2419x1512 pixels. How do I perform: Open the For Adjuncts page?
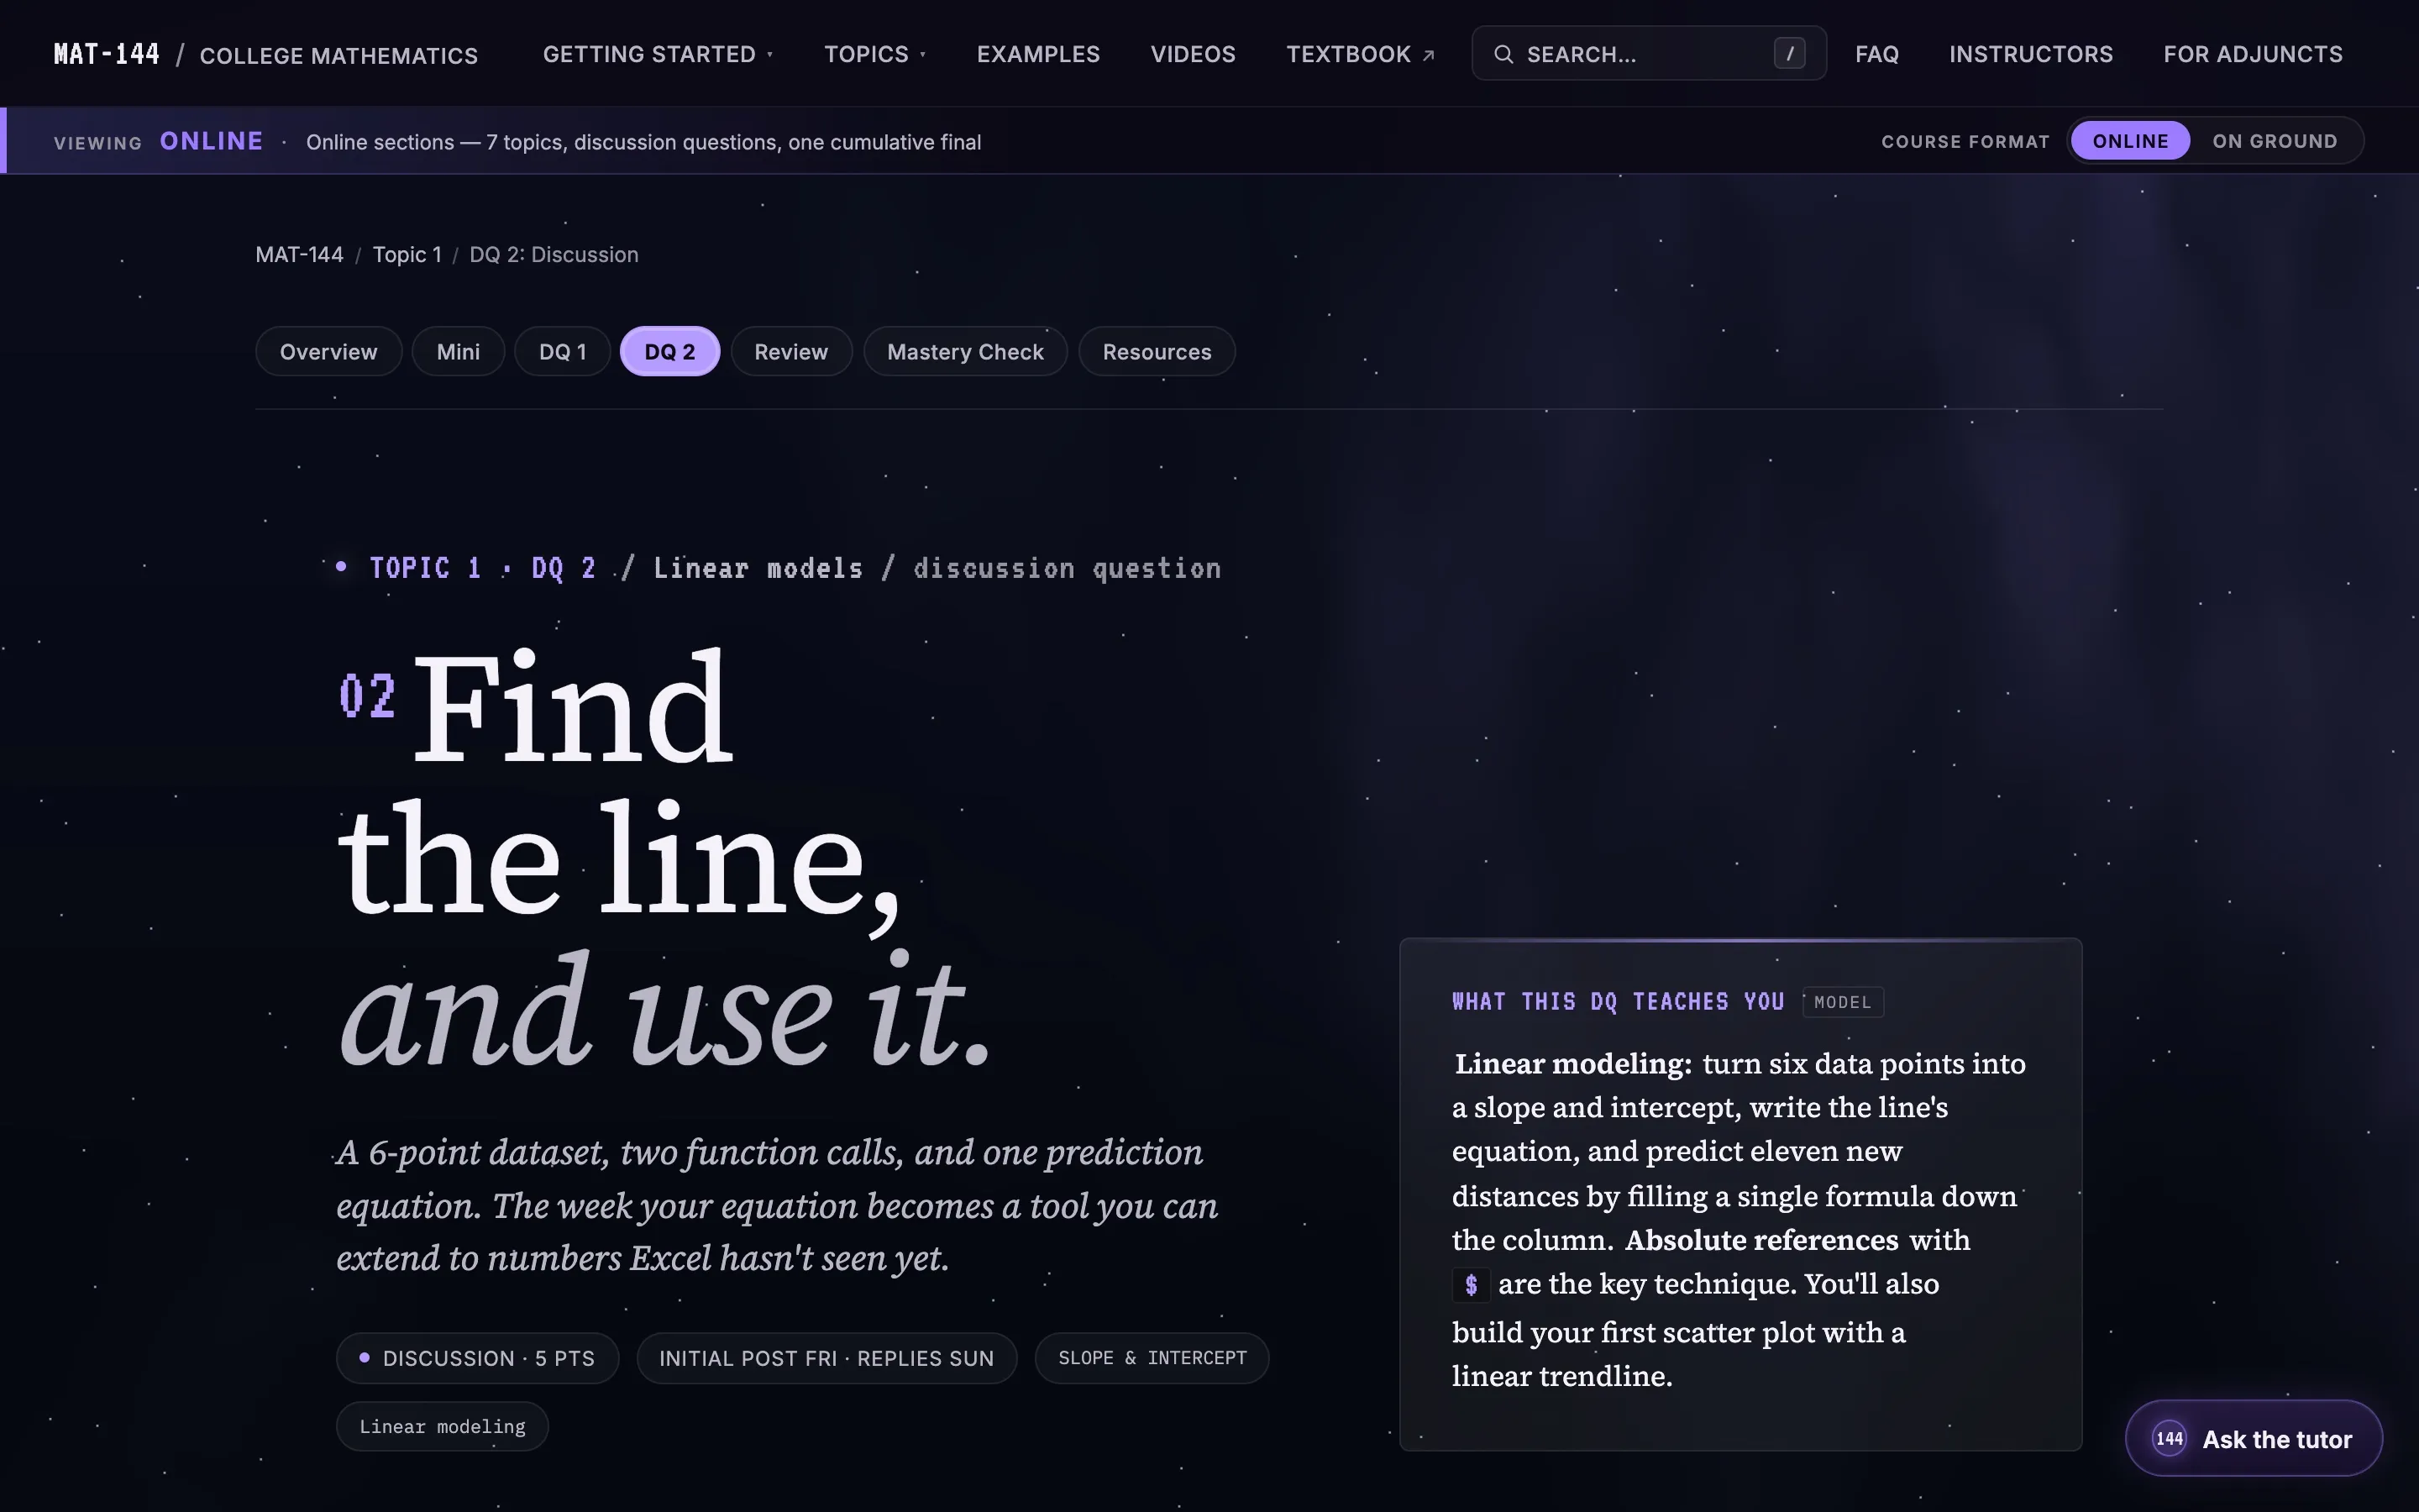coord(2253,54)
